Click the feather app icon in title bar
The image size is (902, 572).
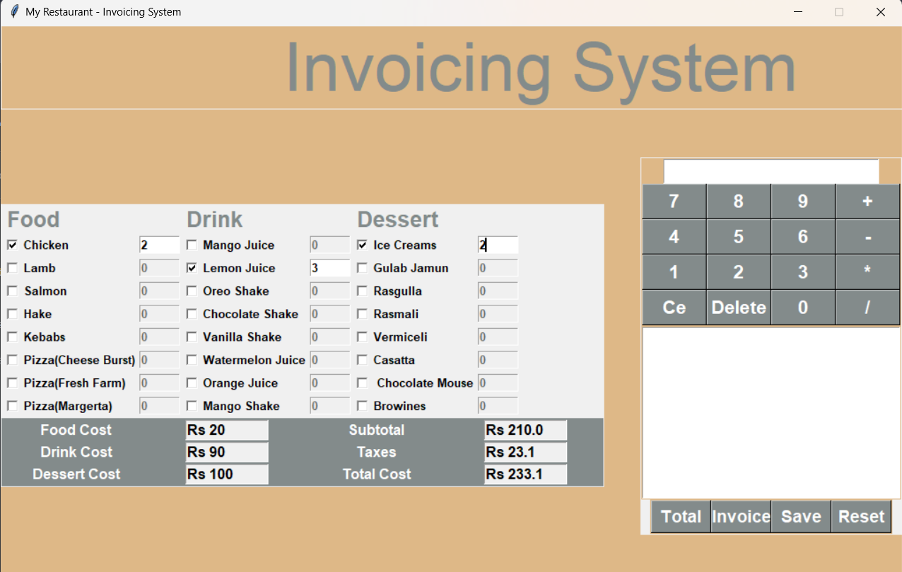tap(14, 12)
